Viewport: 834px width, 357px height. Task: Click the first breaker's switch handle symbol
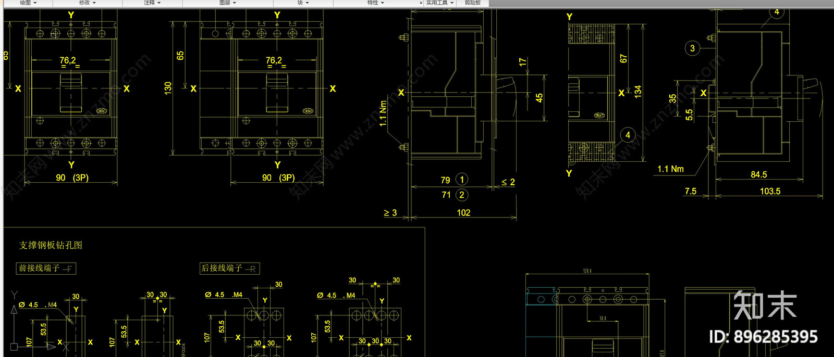[x=71, y=93]
